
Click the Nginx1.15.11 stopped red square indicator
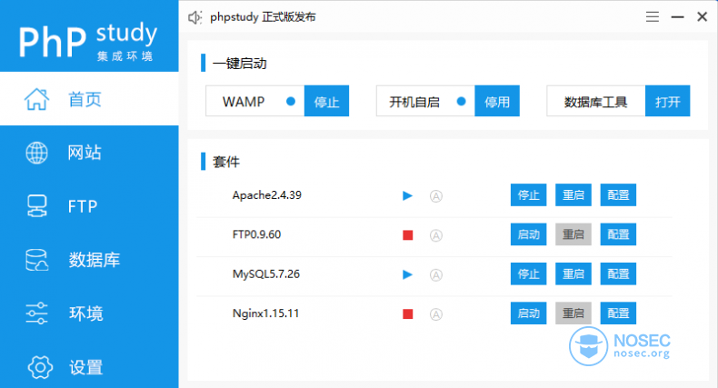click(x=407, y=313)
